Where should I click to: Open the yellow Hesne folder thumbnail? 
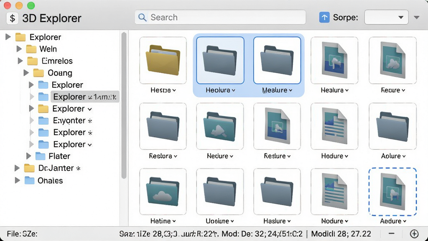click(x=163, y=60)
